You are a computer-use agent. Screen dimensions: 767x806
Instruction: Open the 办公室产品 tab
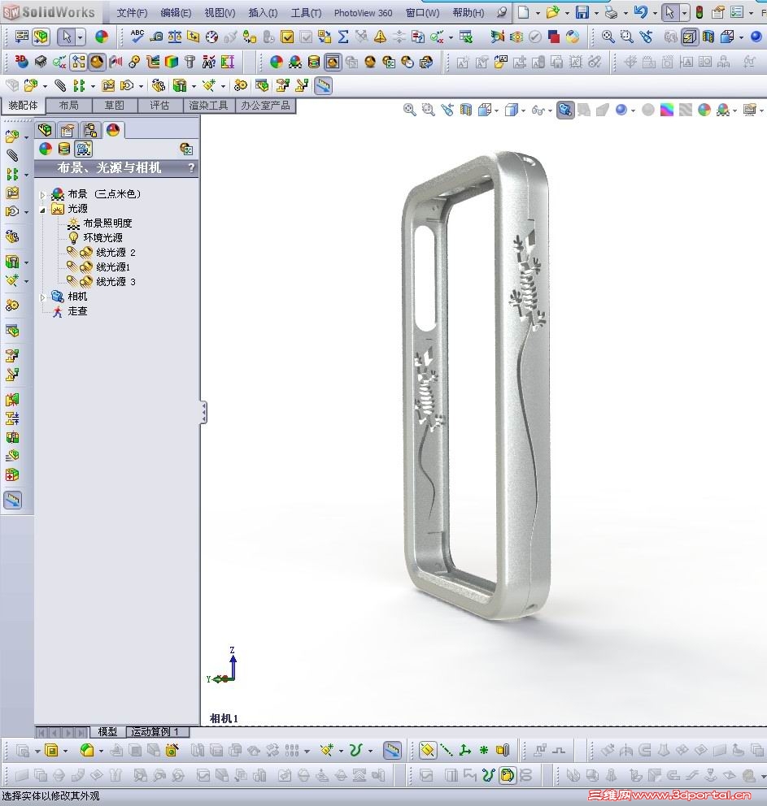[x=265, y=106]
